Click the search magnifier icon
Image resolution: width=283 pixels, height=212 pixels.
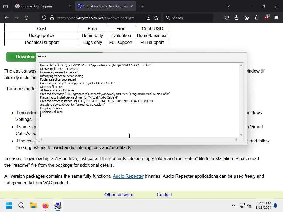click(168, 18)
